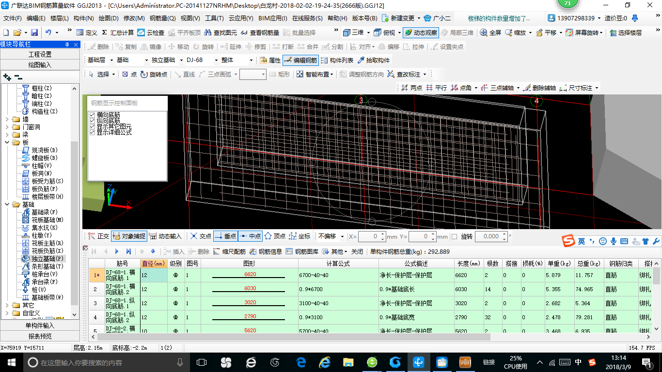Select the 旋转点 rotate point tool
The width and height of the screenshot is (662, 372).
(154, 74)
